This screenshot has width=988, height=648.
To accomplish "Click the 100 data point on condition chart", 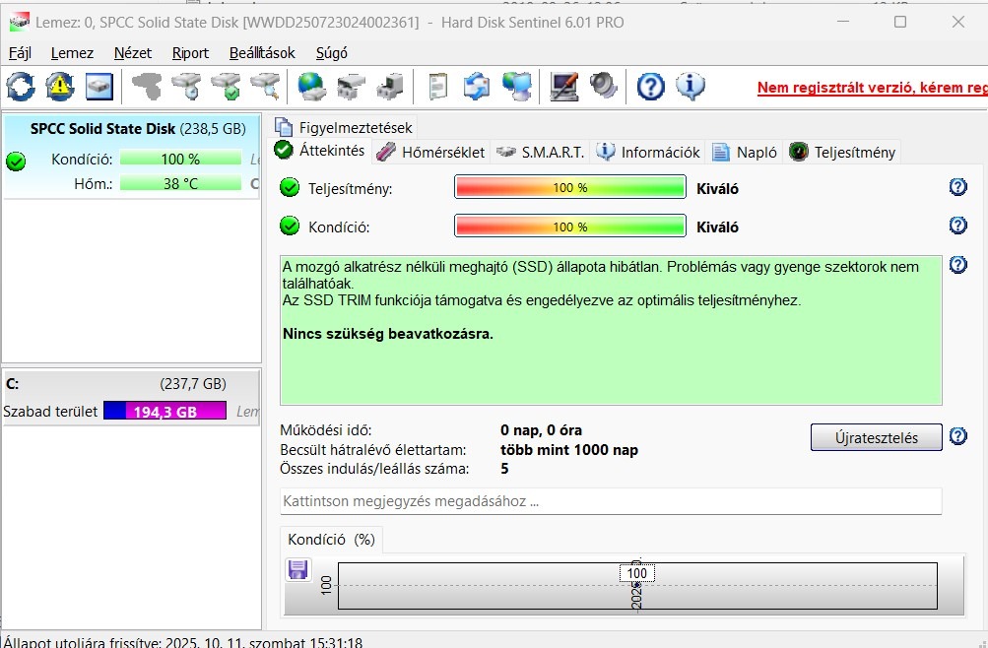I will click(636, 573).
